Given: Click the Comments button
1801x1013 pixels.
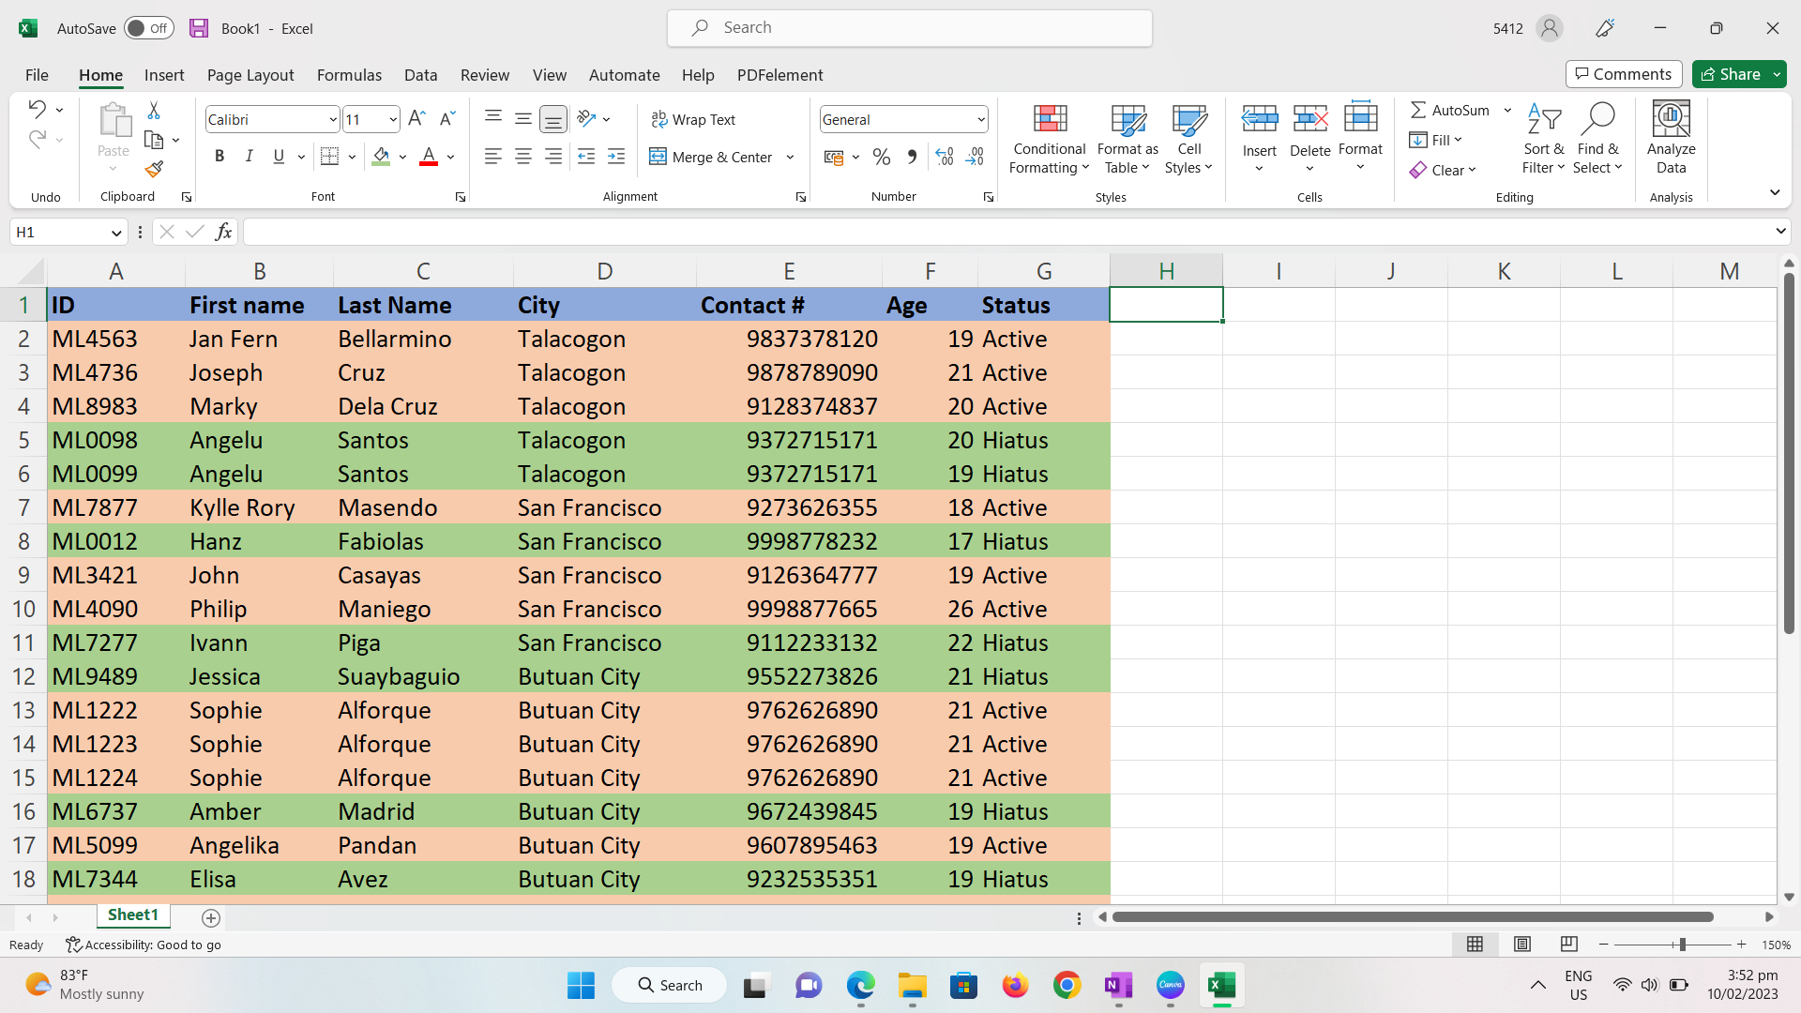Looking at the screenshot, I should point(1624,74).
